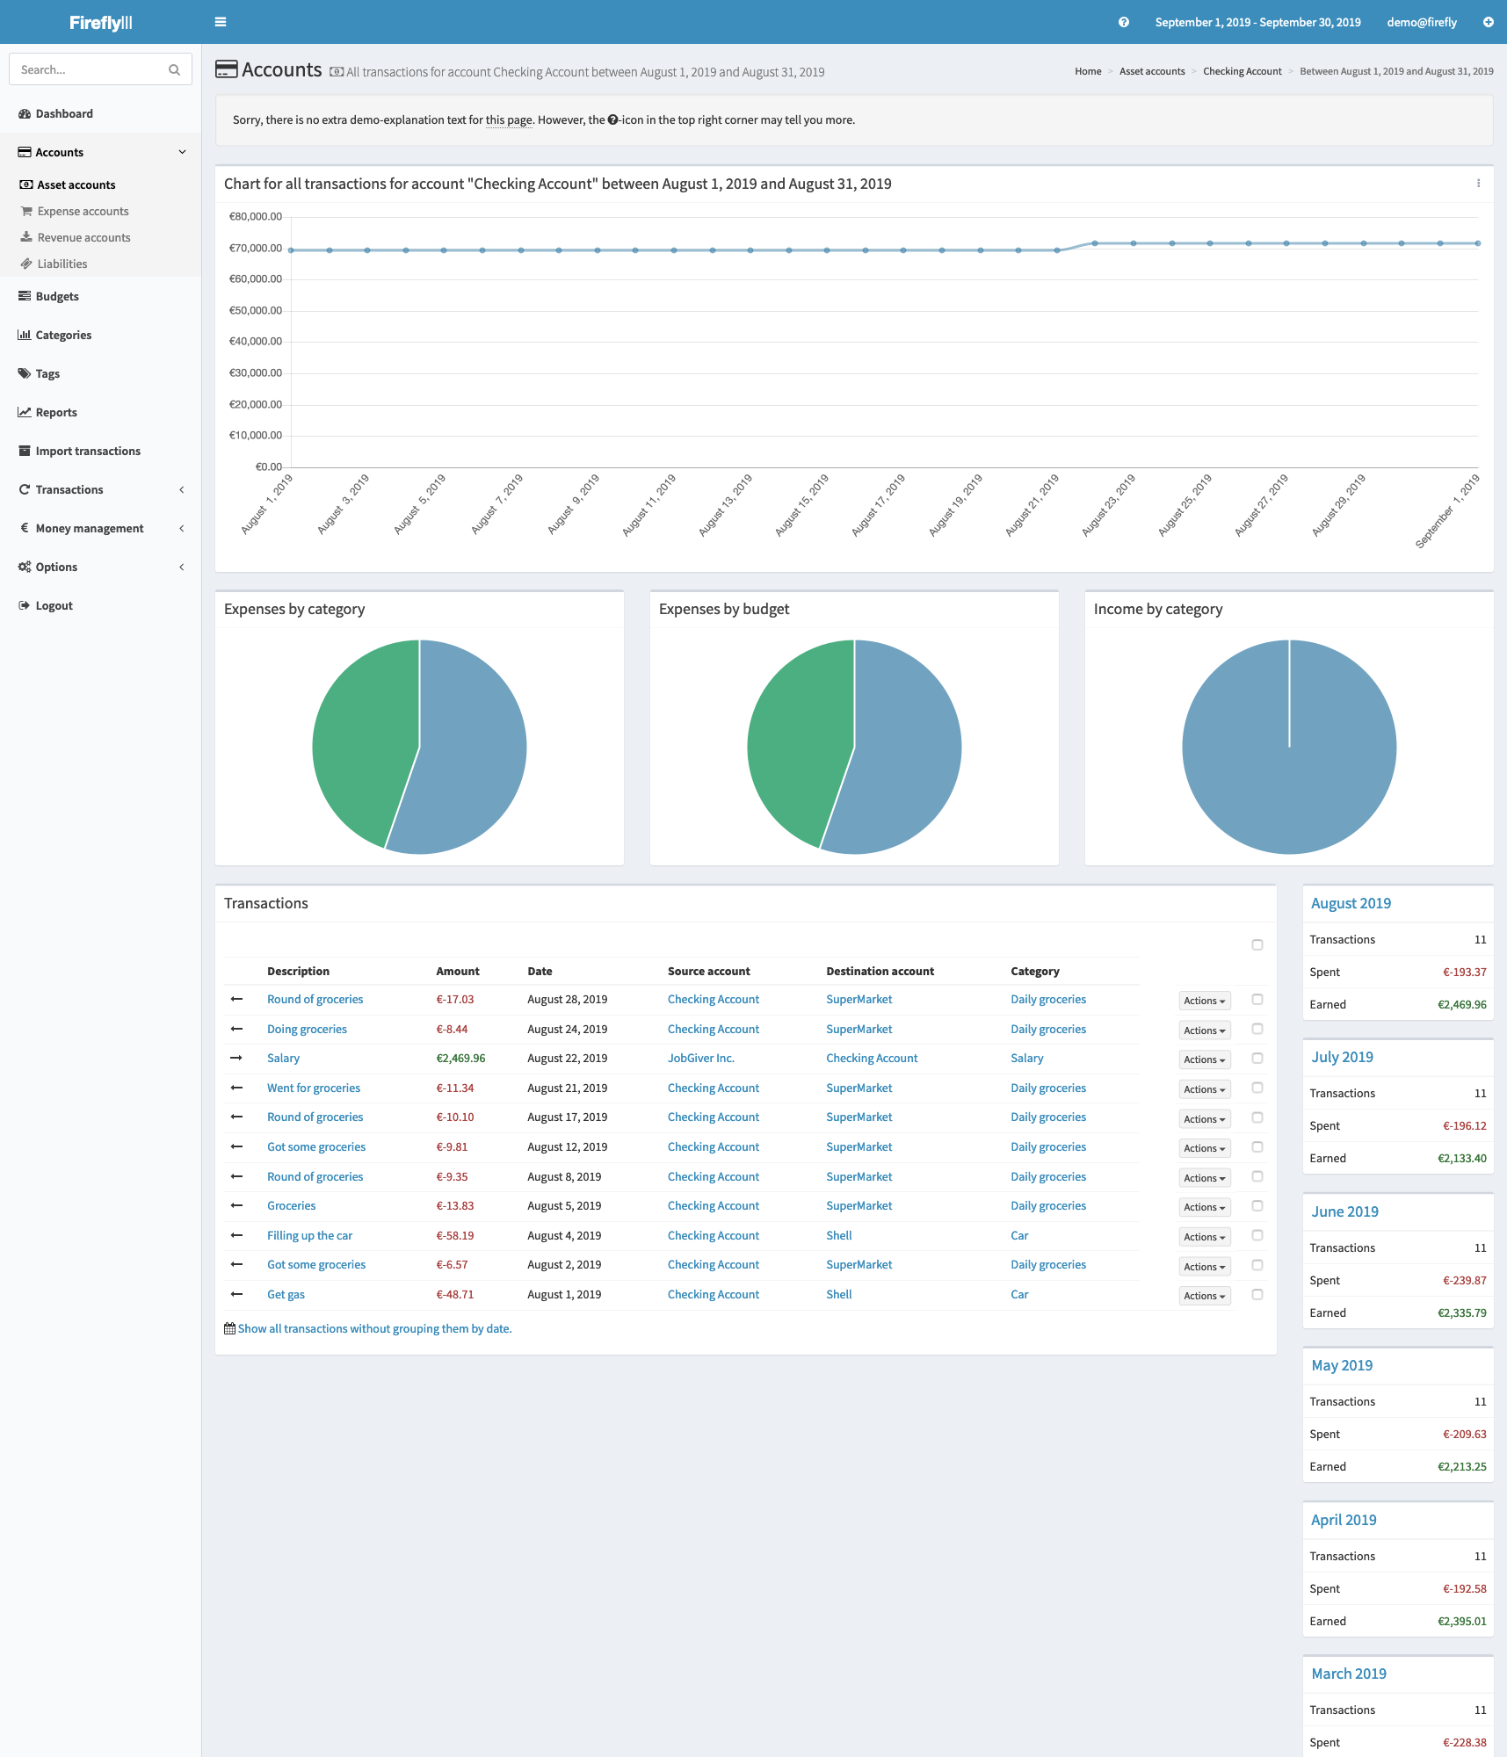This screenshot has width=1507, height=1757.
Task: Click calendar icon beside show all transactions
Action: (x=229, y=1328)
